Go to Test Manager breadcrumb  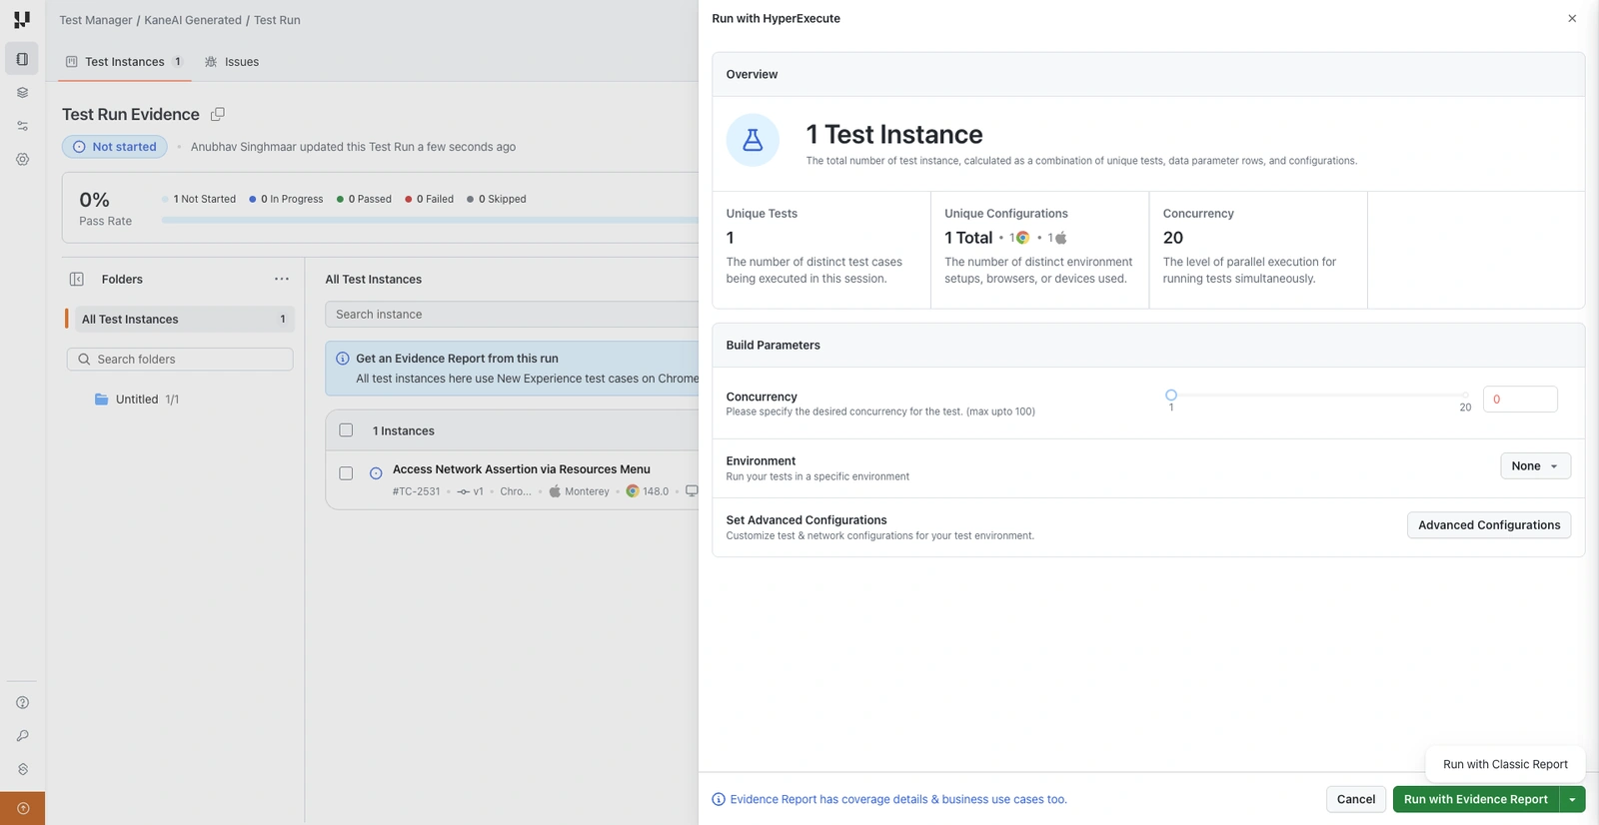96,20
